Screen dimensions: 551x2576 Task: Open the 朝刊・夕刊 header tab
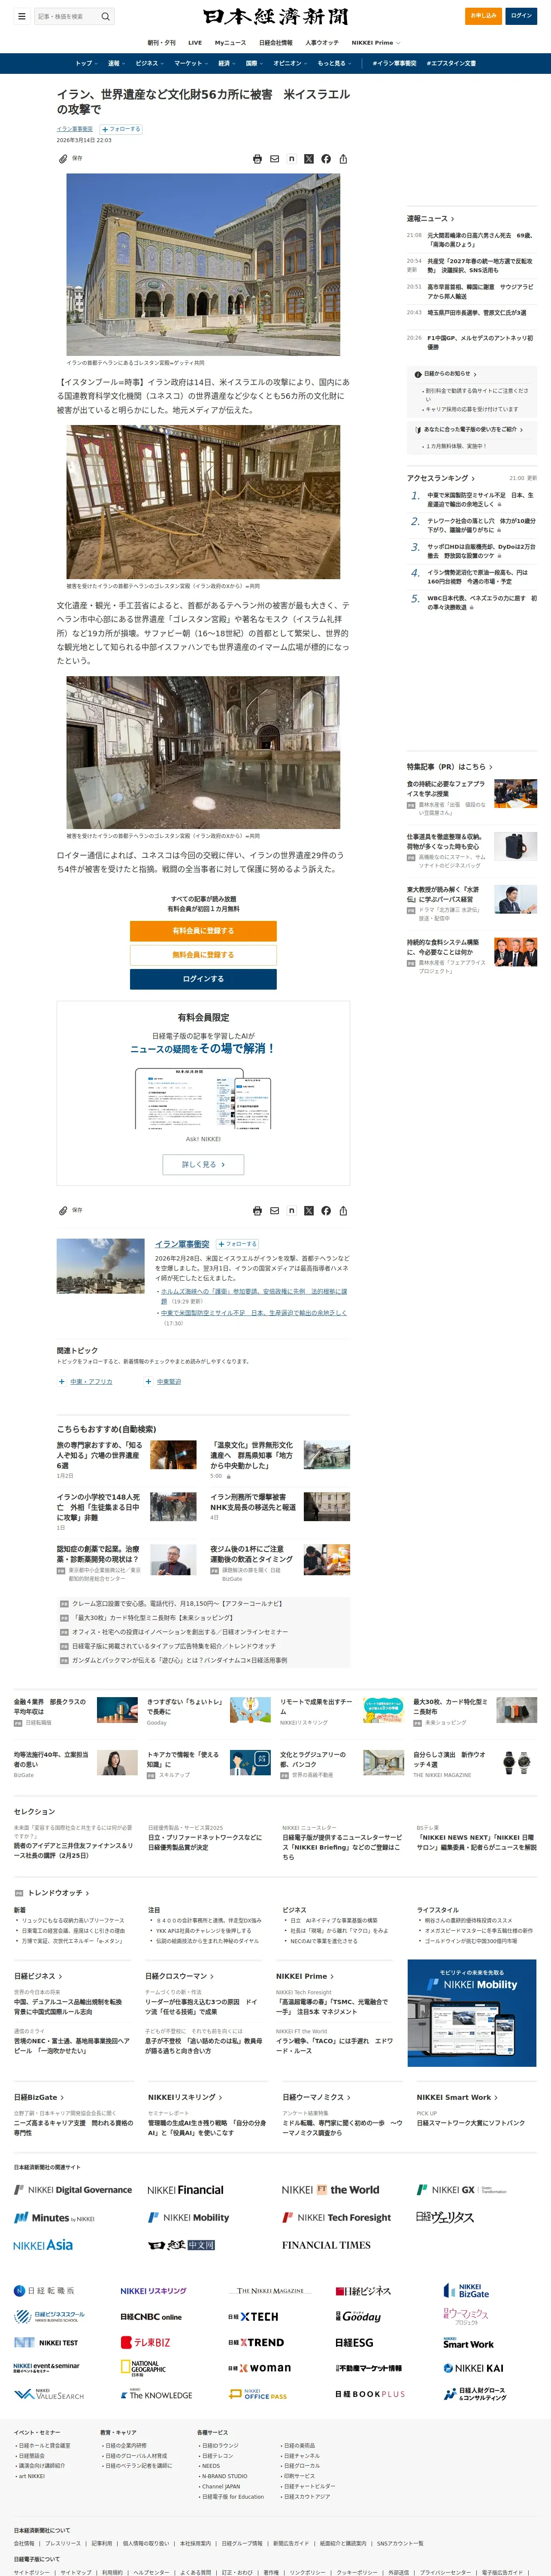161,43
